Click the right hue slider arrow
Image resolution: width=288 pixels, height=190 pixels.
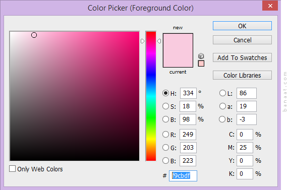coord(159,41)
